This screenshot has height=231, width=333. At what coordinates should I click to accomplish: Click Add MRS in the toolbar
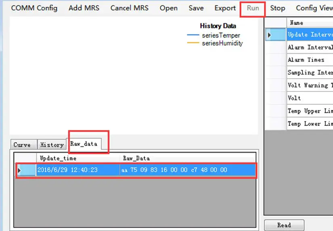point(84,8)
